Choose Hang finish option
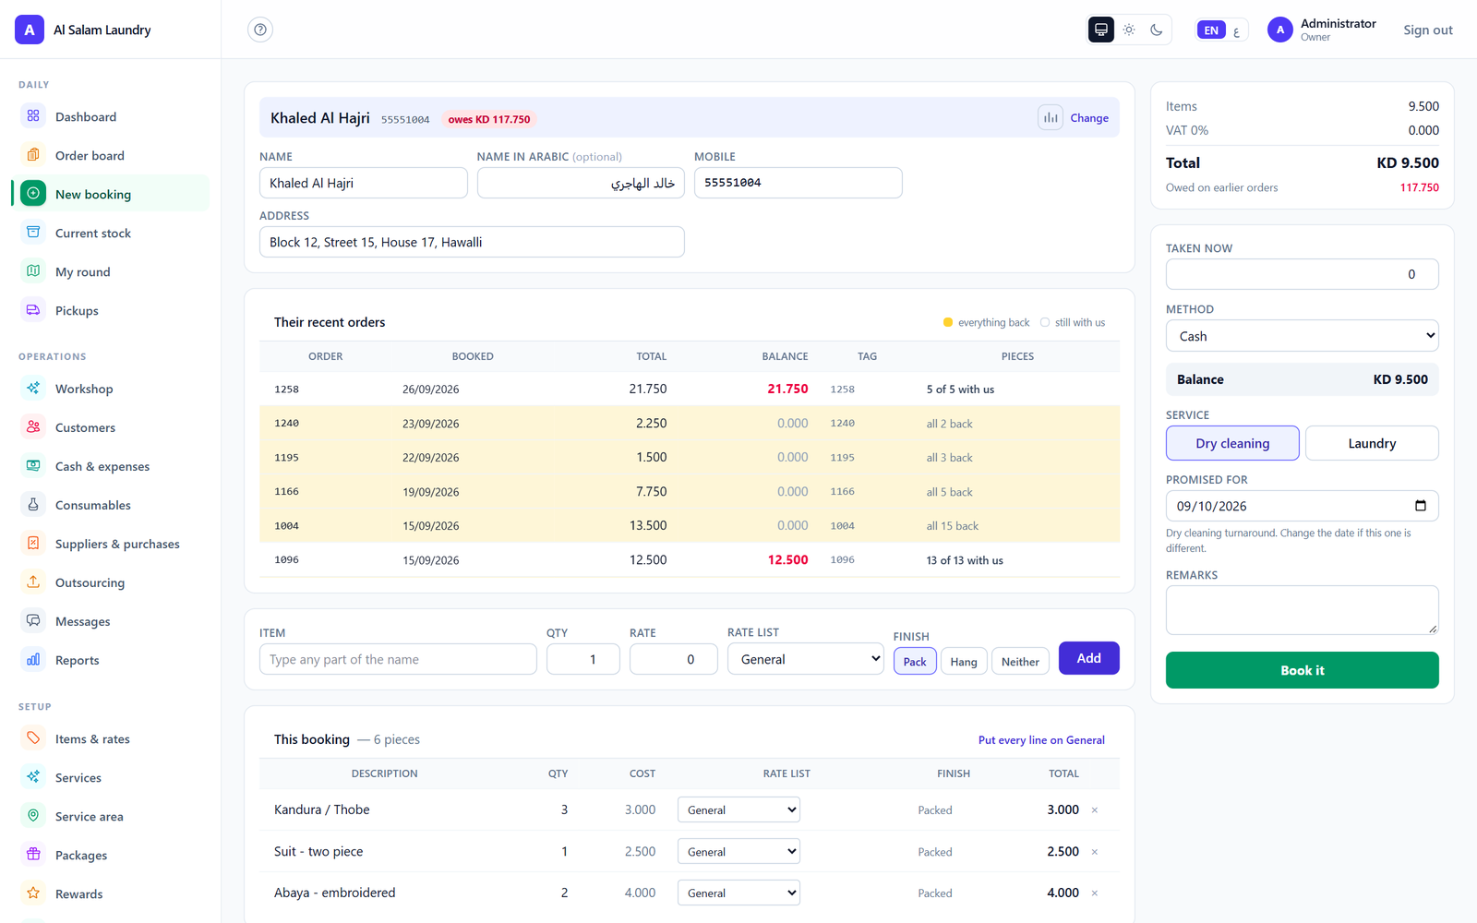The height and width of the screenshot is (923, 1477). click(964, 661)
